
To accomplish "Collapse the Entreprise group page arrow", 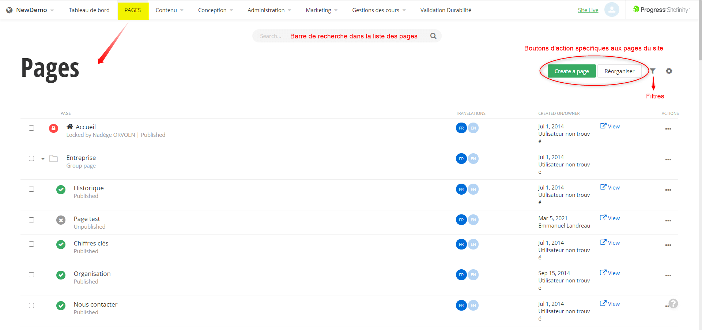I will (43, 159).
